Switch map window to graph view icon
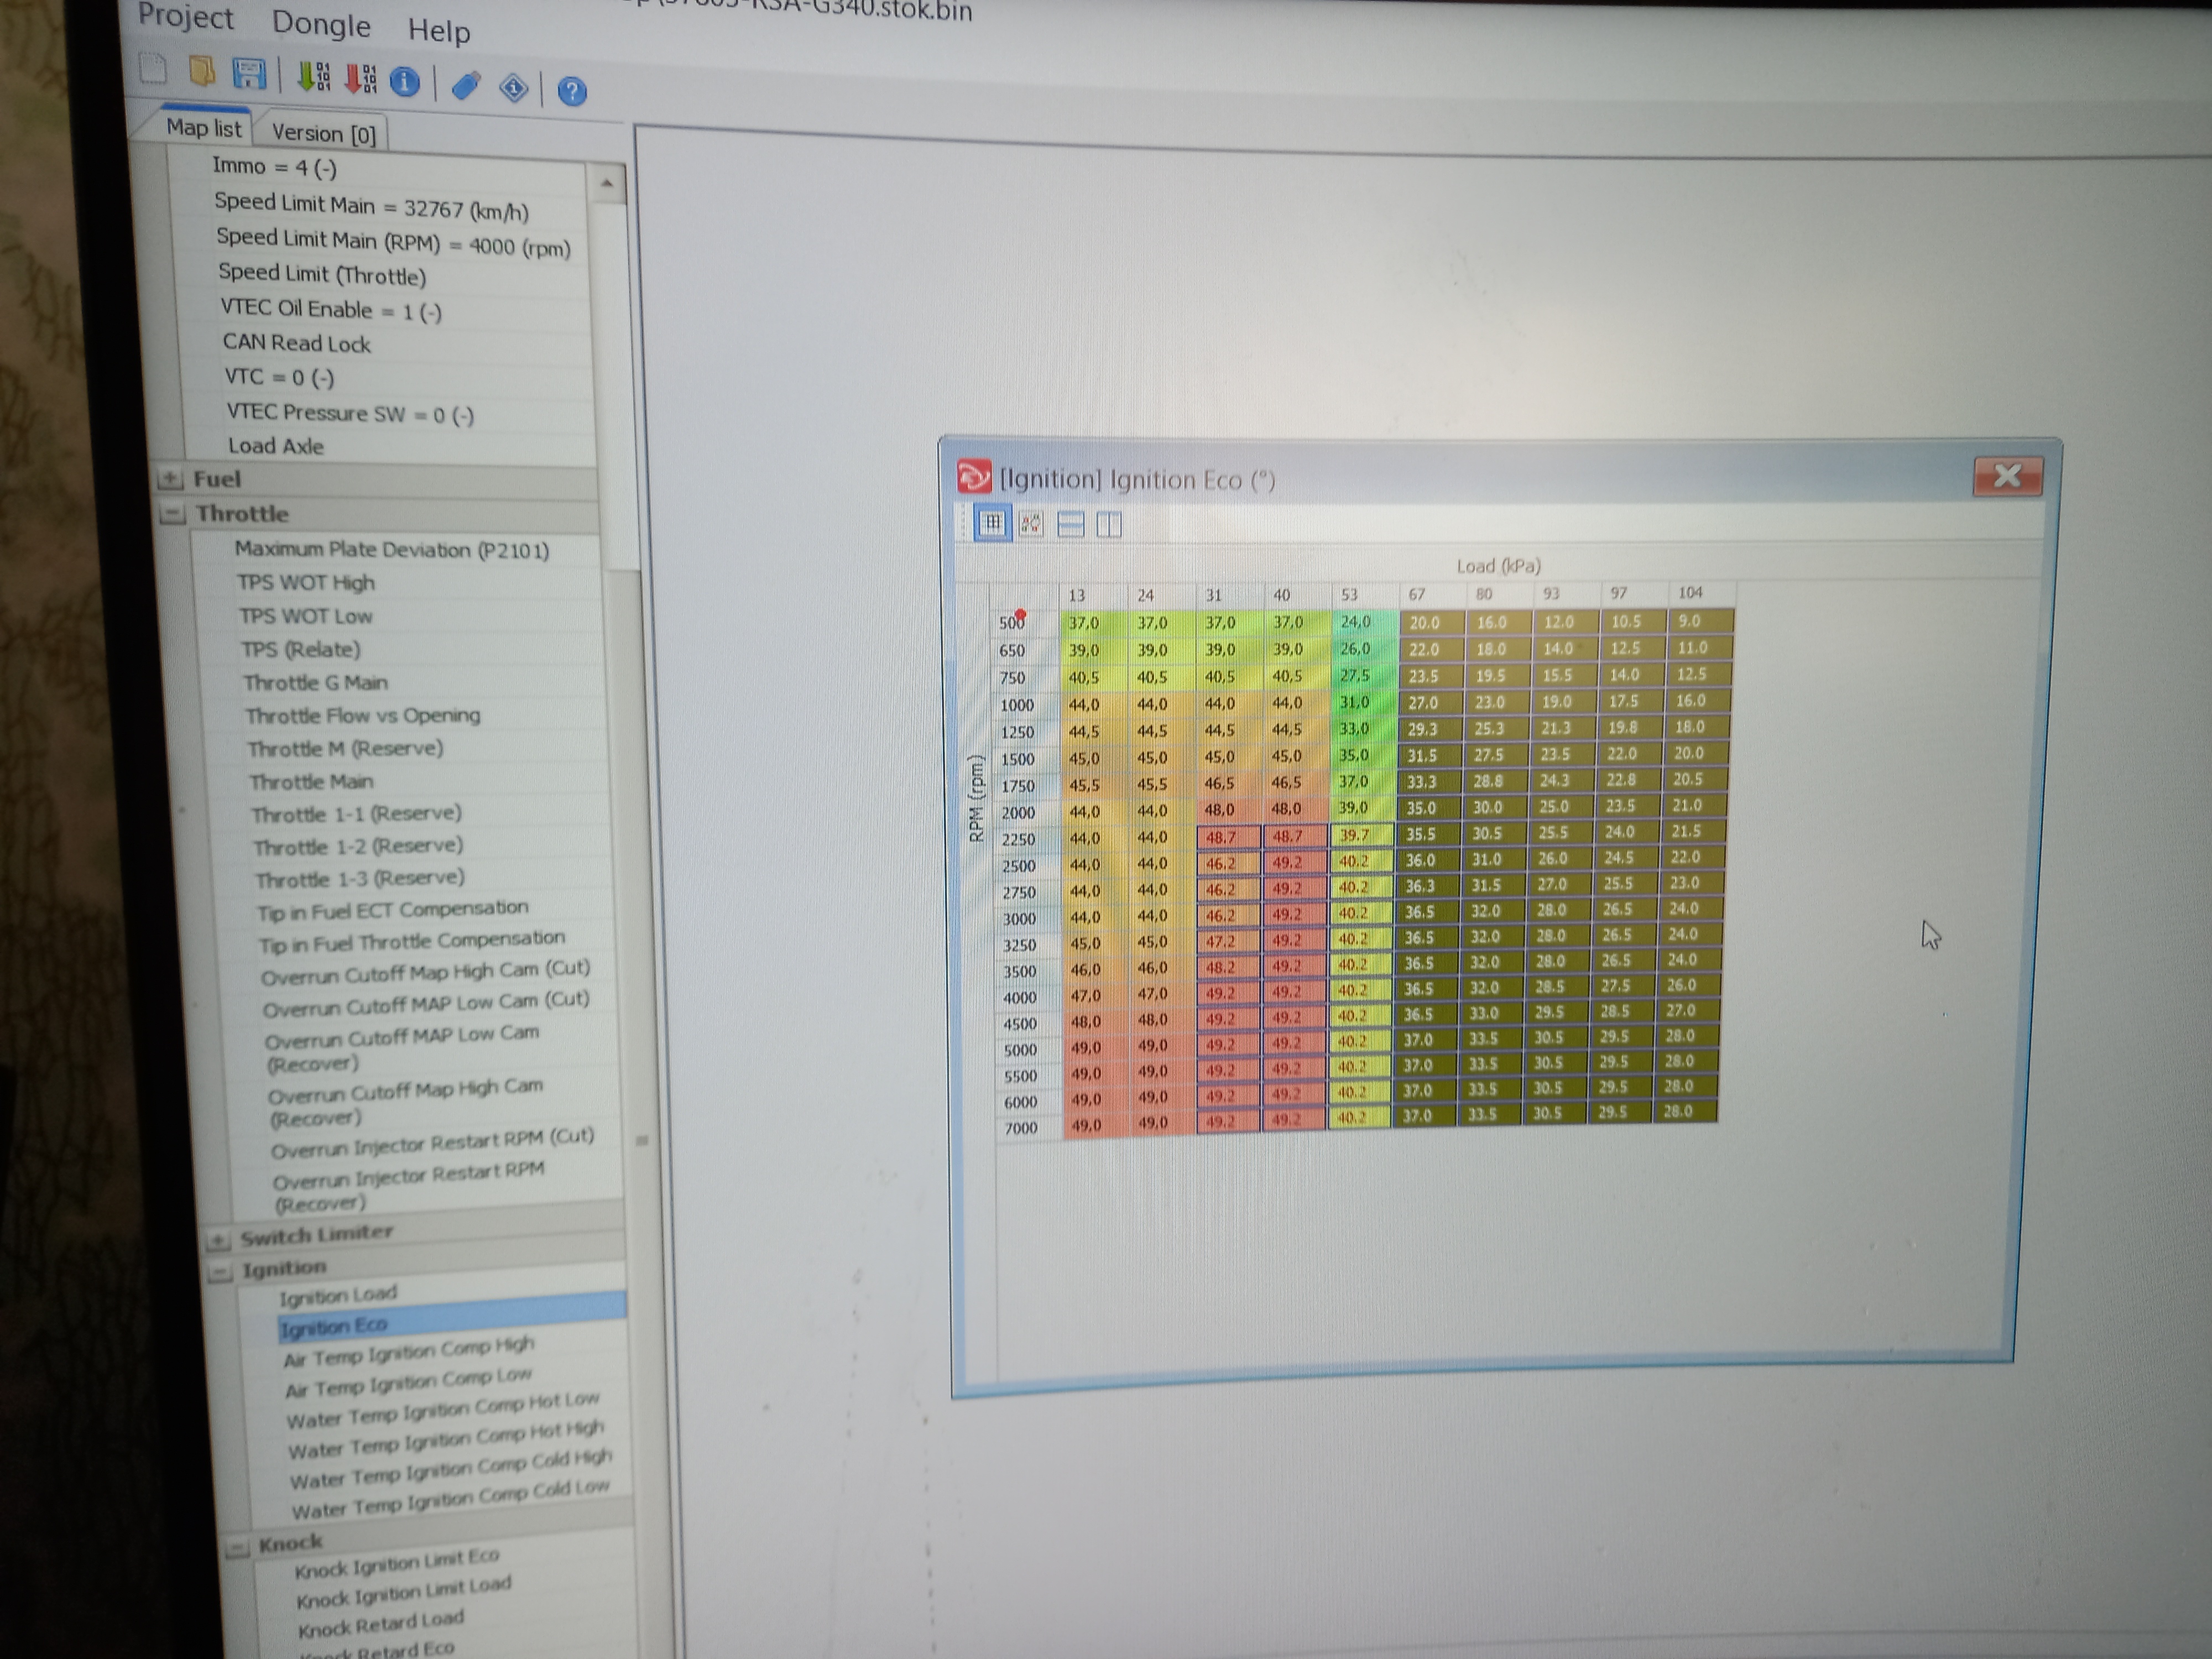Viewport: 2212px width, 1659px height. pos(1031,524)
